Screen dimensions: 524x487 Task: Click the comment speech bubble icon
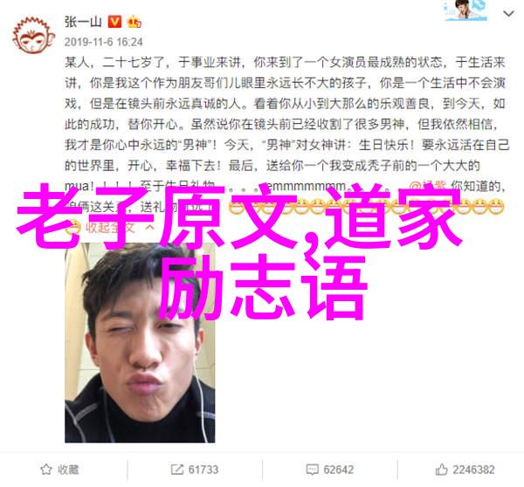[x=312, y=470]
